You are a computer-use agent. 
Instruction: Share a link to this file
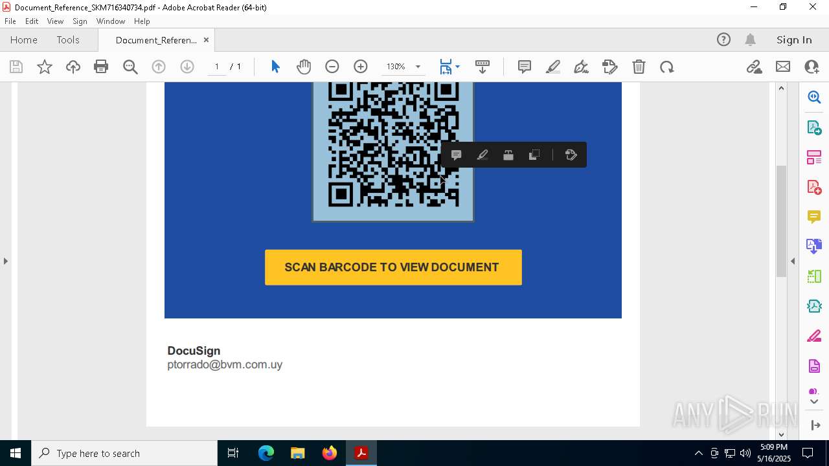pyautogui.click(x=755, y=67)
